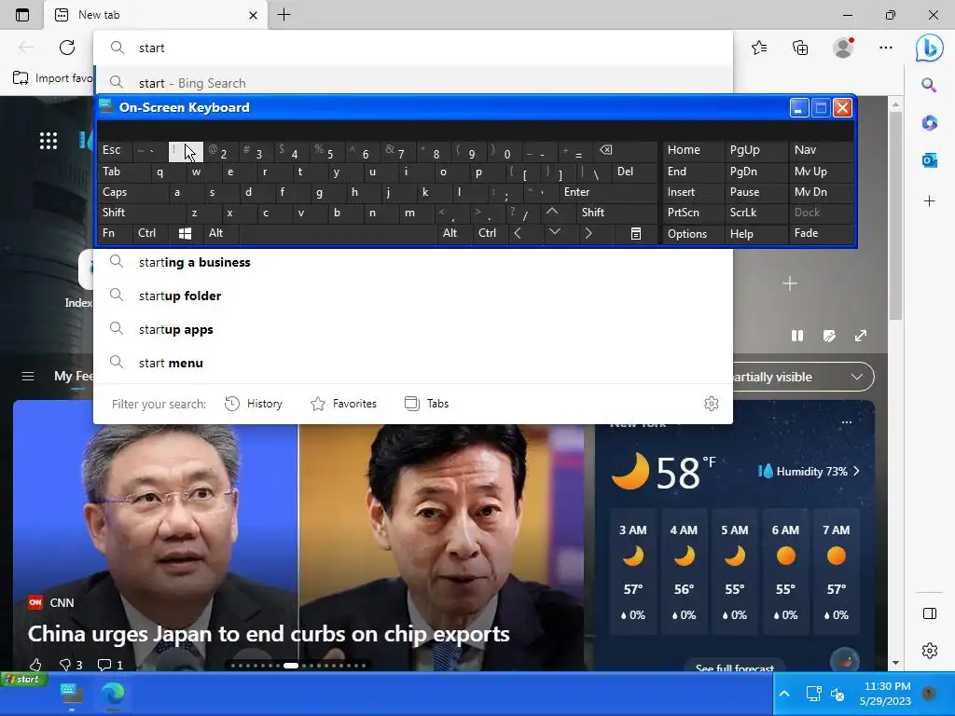Open weather card more options ellipsis
Image resolution: width=955 pixels, height=716 pixels.
pyautogui.click(x=847, y=422)
